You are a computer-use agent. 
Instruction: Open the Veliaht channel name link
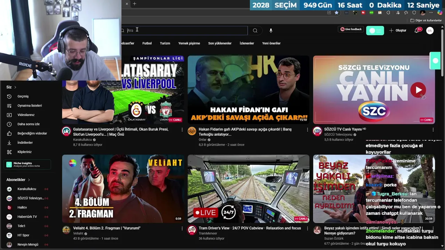point(78,233)
